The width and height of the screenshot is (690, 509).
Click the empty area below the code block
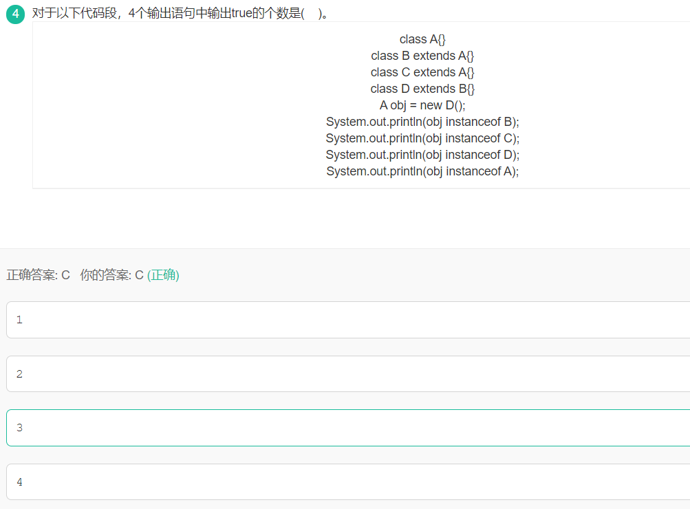344,219
